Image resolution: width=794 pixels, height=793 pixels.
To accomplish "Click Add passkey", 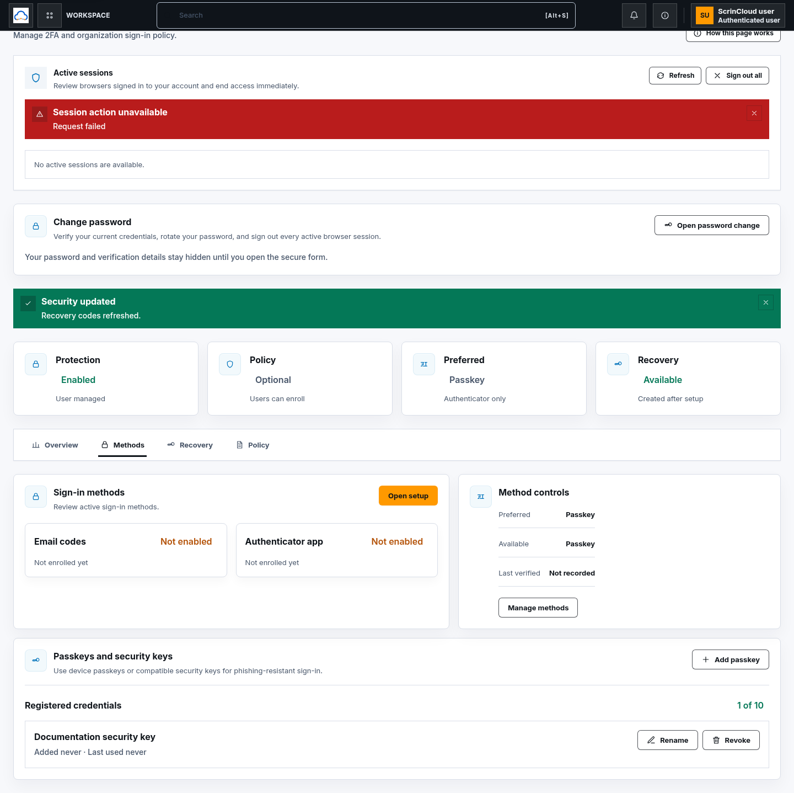I will click(x=731, y=659).
